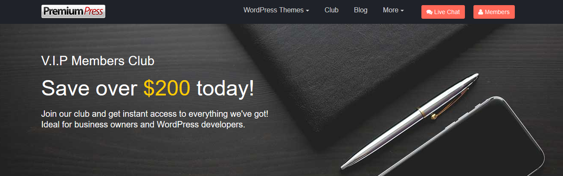563x176 pixels.
Task: Navigate to the Blog page
Action: pyautogui.click(x=360, y=10)
